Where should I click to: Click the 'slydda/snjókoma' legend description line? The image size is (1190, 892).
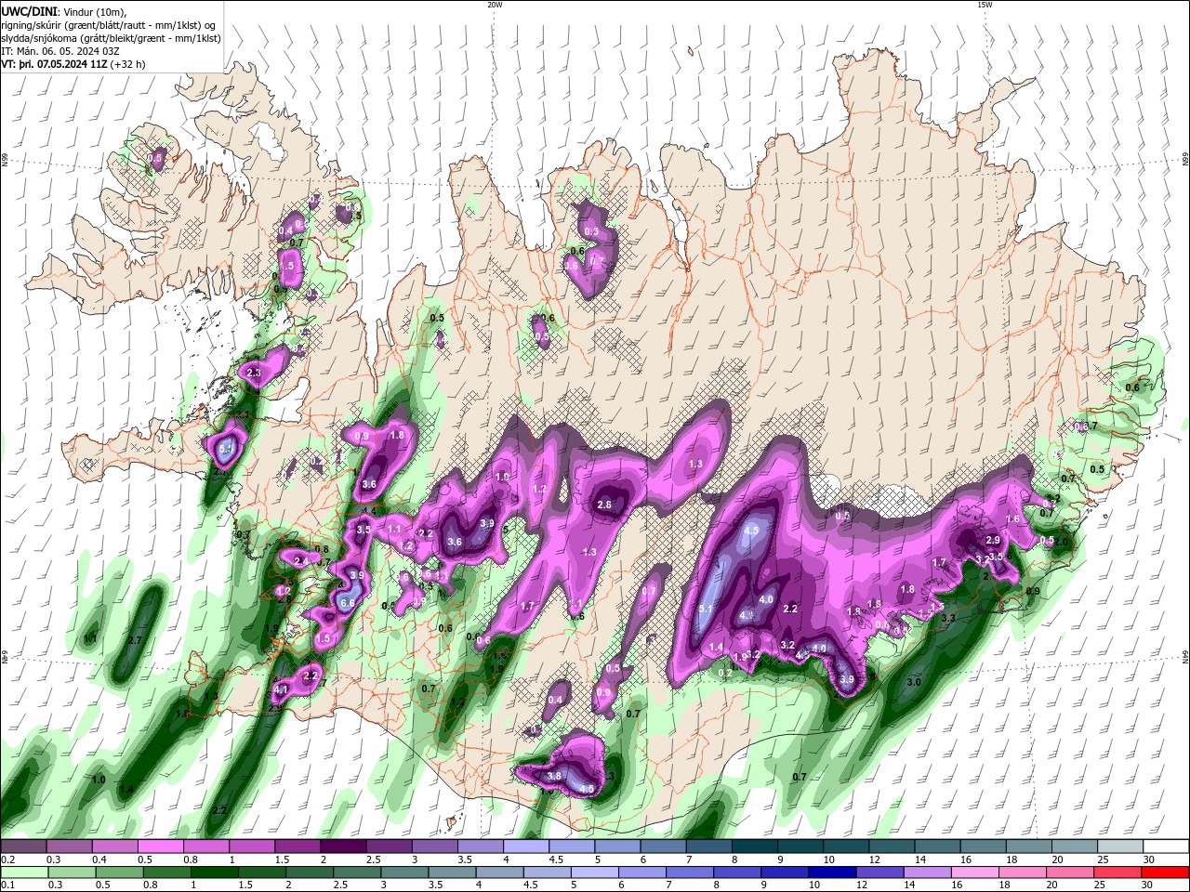pos(111,38)
